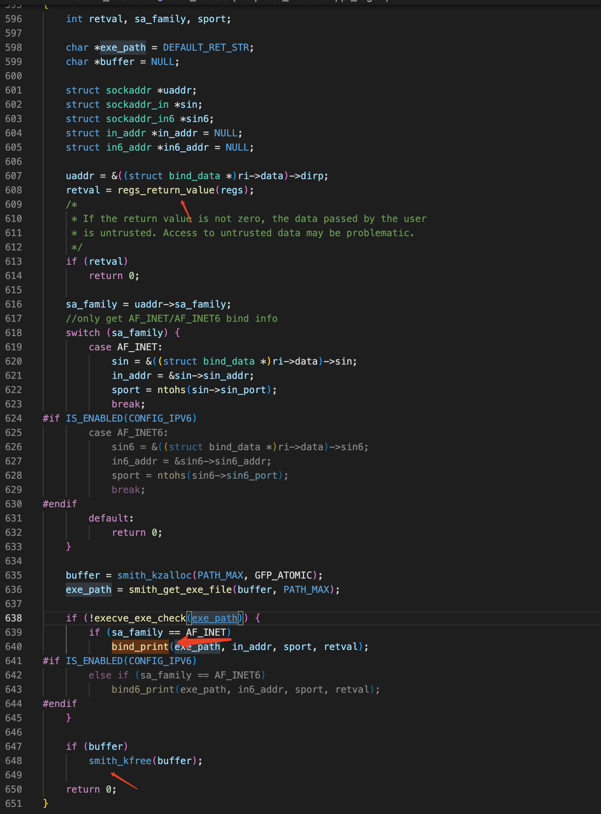
Task: Click the #endif on line 630
Action: pos(60,504)
